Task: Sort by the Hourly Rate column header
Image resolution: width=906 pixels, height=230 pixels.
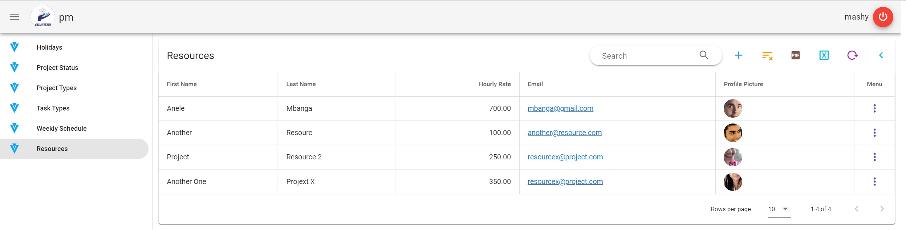Action: [x=494, y=84]
